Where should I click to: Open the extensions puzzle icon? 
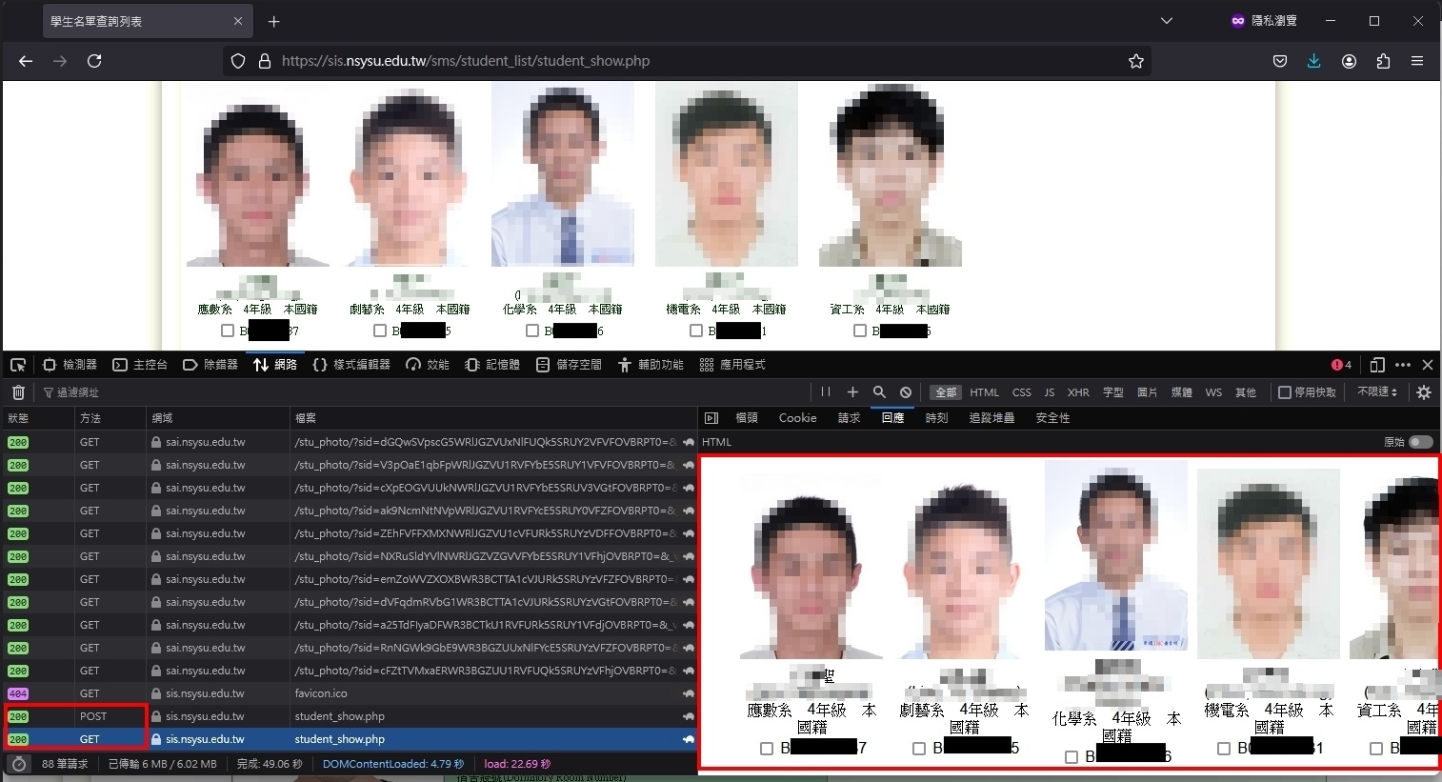click(x=1383, y=61)
